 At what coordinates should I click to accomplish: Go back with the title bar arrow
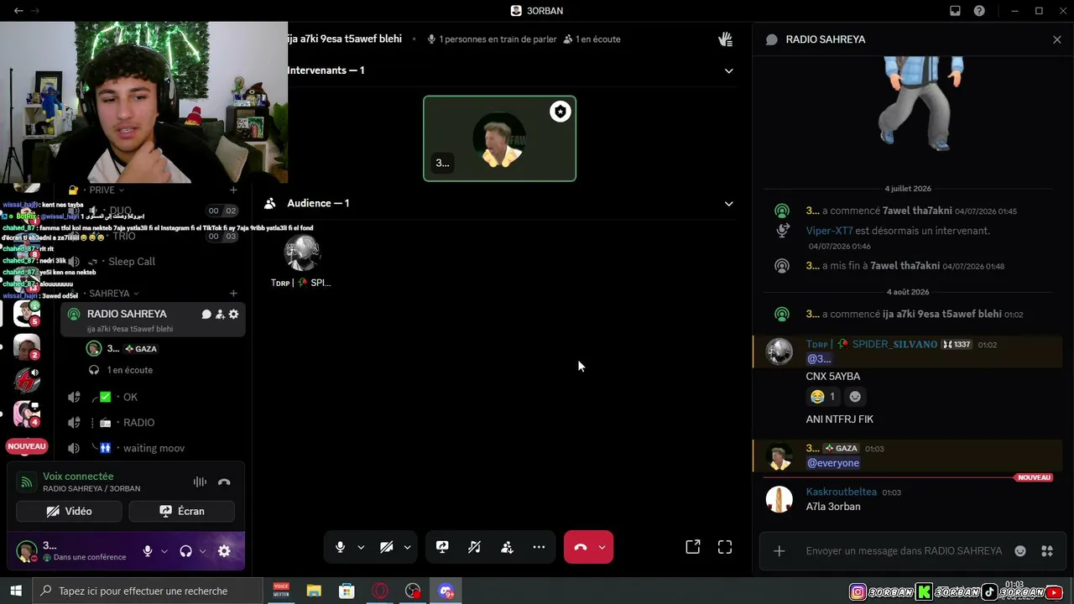click(18, 11)
